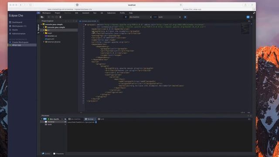Open the editor tab's dropdown arrow
Image resolution: width=279 pixels, height=157 pixels.
point(98,21)
